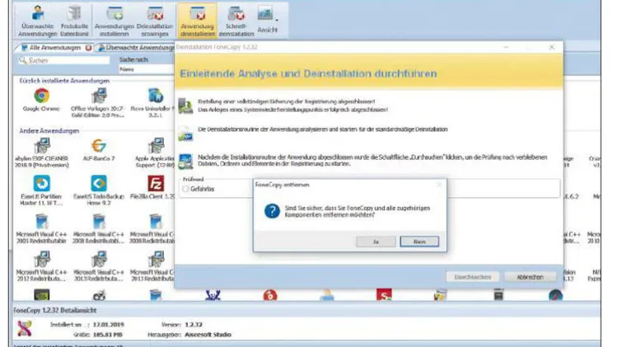Click the FoneCopy 1.2.32 Detailansicht heading
The height and width of the screenshot is (347, 618).
tap(54, 311)
